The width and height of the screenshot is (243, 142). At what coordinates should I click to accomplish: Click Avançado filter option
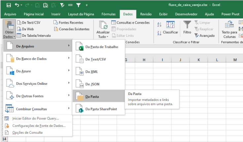click(x=205, y=35)
